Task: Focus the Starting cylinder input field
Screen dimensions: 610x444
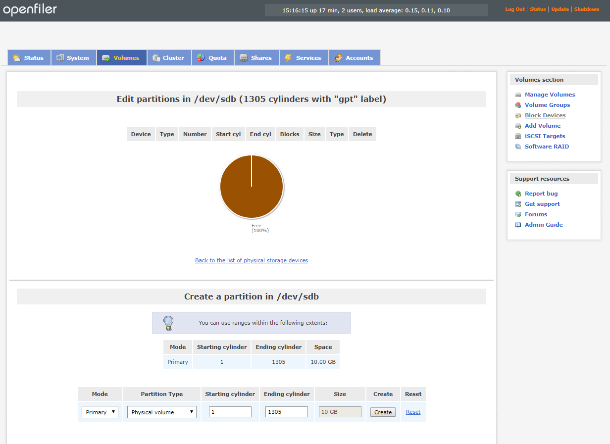Action: (x=230, y=412)
